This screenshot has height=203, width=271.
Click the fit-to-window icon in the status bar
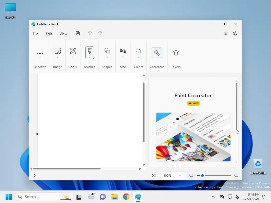coord(154,176)
